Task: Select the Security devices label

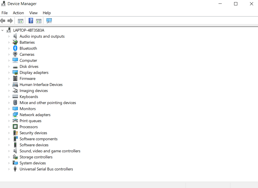Action: 33,133
